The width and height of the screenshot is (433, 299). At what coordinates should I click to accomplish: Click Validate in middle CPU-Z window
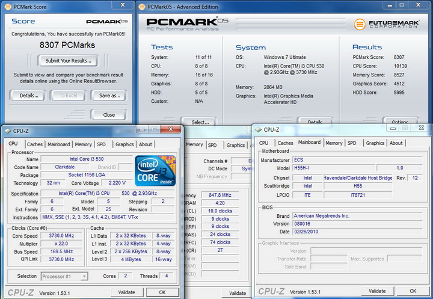238,294
